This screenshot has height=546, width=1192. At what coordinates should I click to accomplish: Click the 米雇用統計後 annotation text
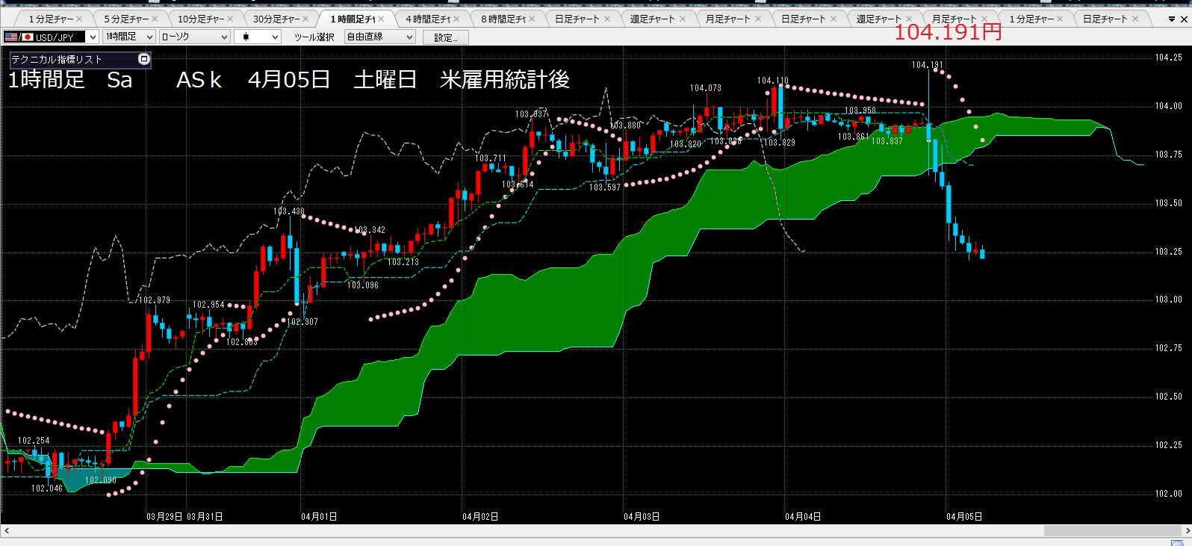pos(505,79)
